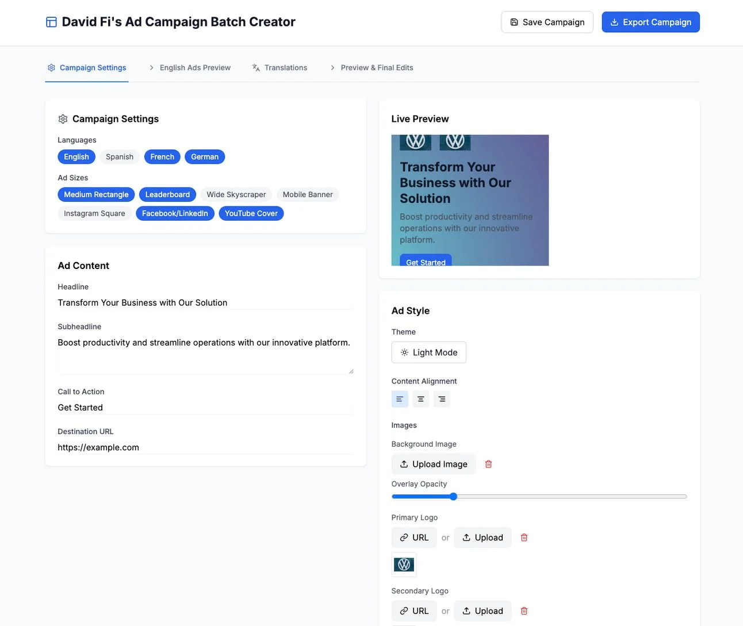This screenshot has height=626, width=743.
Task: Switch theme via Light Mode button
Action: tap(429, 352)
